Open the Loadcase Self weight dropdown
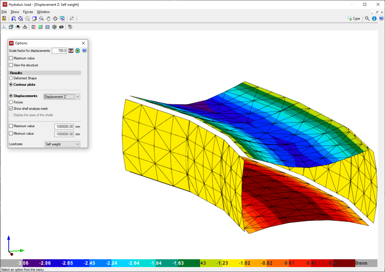The image size is (385, 272). [x=62, y=144]
